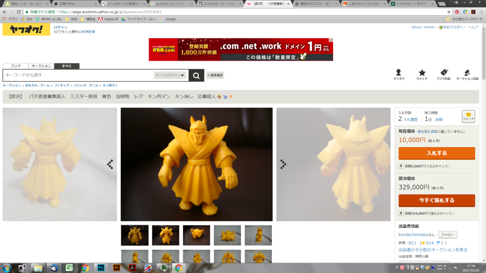Click the Yahoo Auctions logo

[27, 29]
